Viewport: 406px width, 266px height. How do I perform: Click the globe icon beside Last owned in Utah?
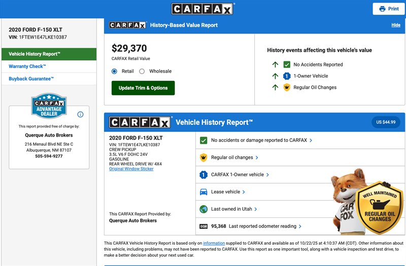[204, 209]
